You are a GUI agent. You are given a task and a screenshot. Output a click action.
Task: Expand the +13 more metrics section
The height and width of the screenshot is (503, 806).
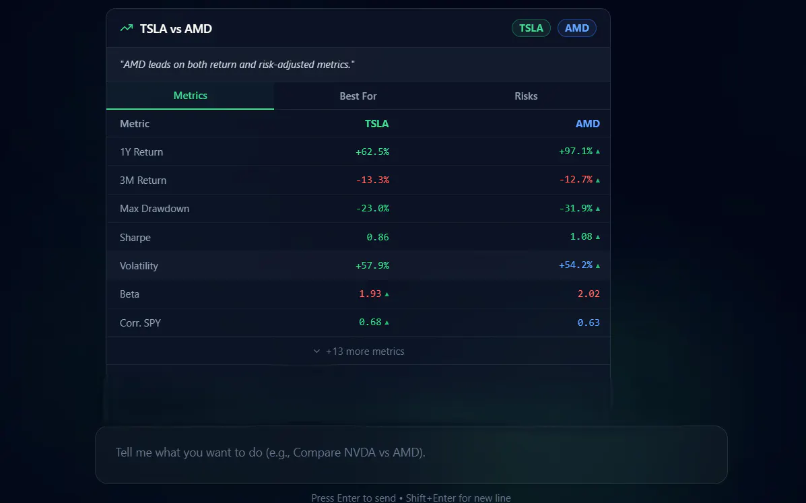(x=358, y=351)
